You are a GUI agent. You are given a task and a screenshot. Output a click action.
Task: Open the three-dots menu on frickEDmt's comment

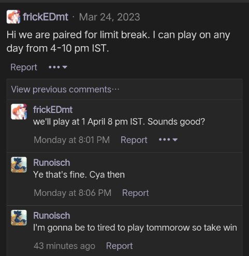click(168, 139)
